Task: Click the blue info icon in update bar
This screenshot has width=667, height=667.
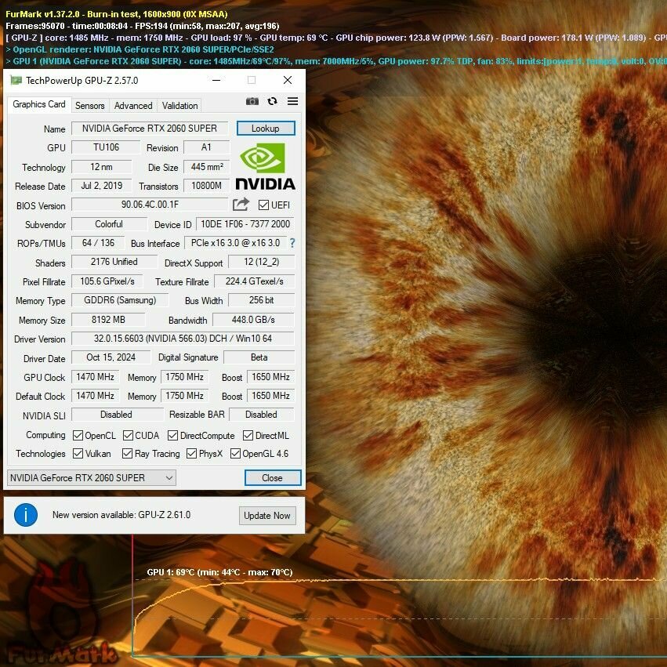Action: click(x=26, y=515)
